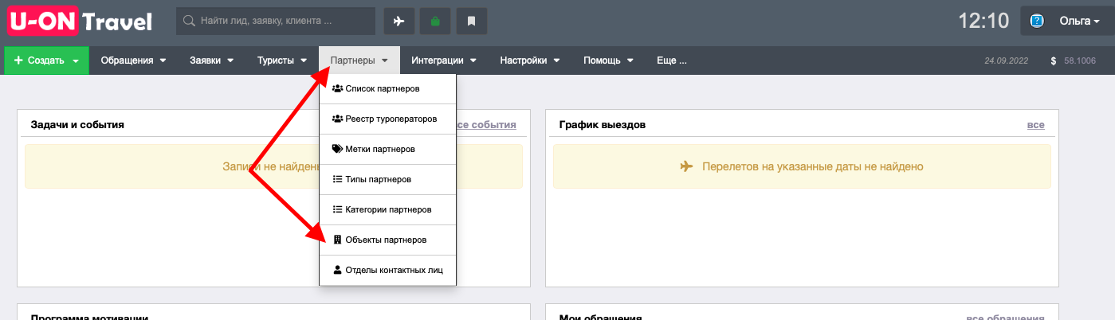The height and width of the screenshot is (320, 1115).
Task: Click the все обращения link
Action: click(1005, 318)
